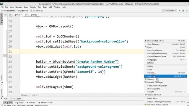Click the code 'self.setLayout(vbox)' on line 28

tap(55, 87)
